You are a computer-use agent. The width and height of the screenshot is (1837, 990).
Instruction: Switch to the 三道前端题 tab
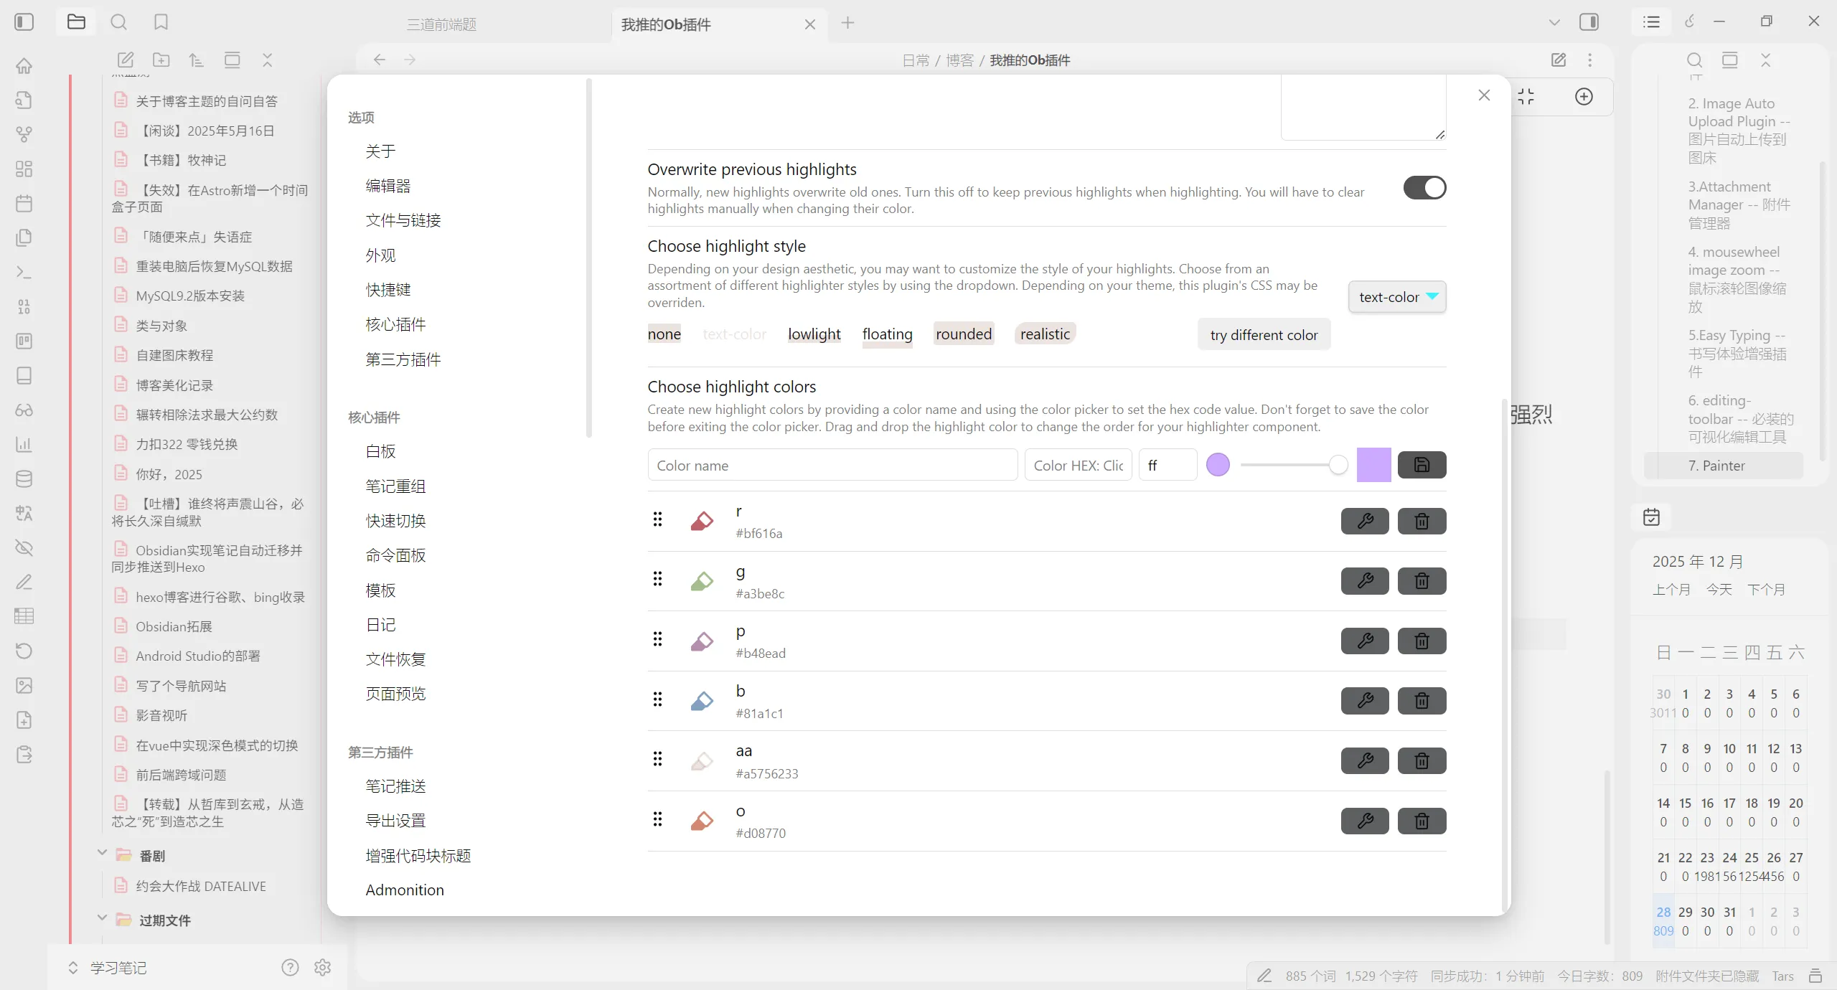[x=442, y=24]
